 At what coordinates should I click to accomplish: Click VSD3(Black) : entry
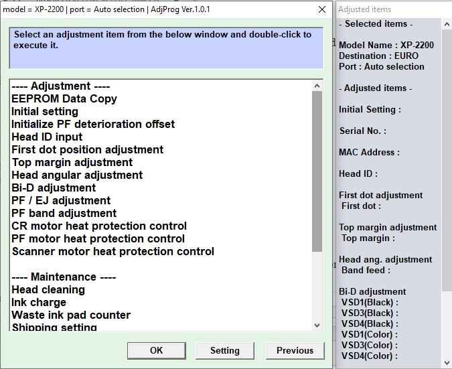370,313
